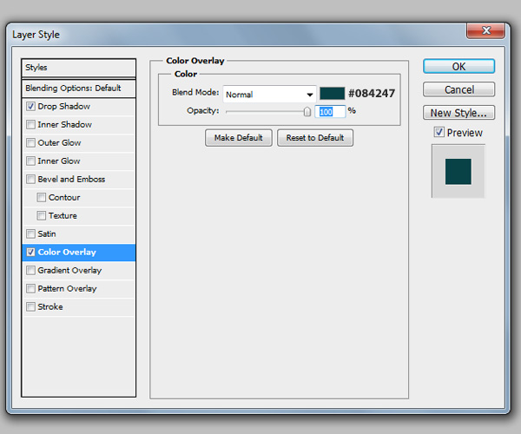The image size is (521, 434).
Task: Open the Blend Mode dropdown
Action: coord(269,95)
